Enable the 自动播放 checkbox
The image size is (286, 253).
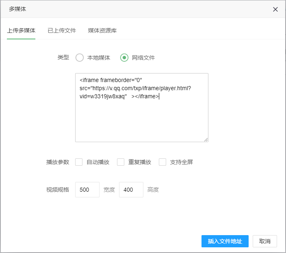[79, 162]
